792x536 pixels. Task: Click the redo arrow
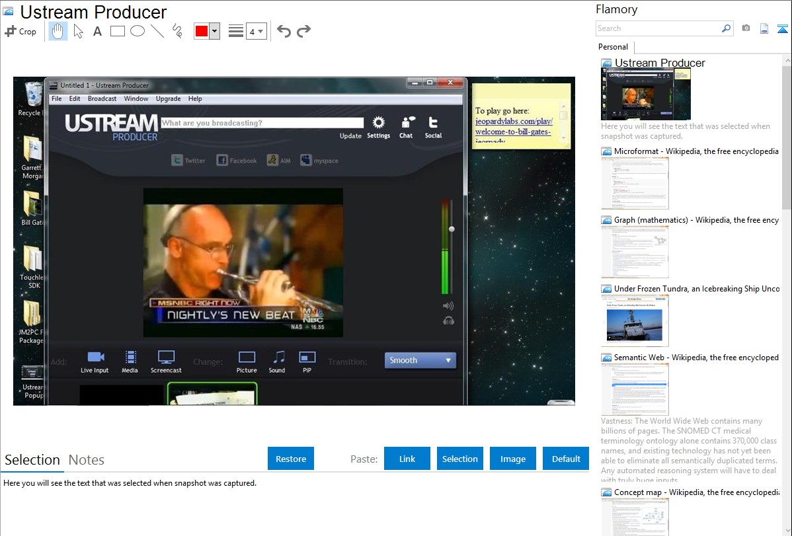[303, 31]
